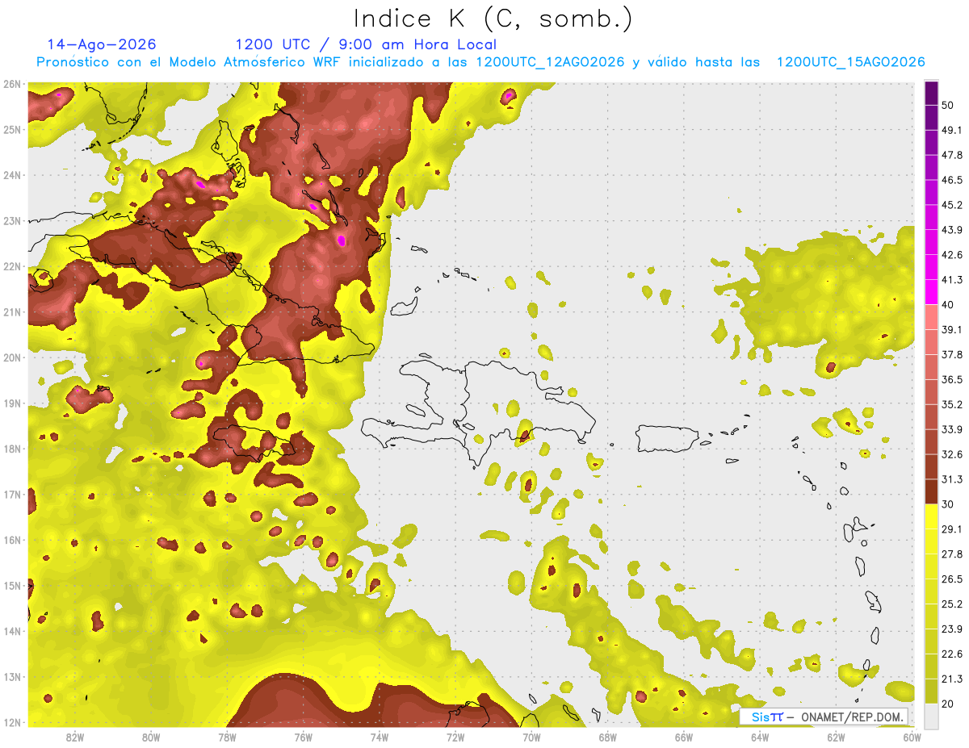Screen dimensions: 969x748
Task: Click the 'Pronóstico con el Modelo Atmosférico WRF' line
Action: pos(480,62)
